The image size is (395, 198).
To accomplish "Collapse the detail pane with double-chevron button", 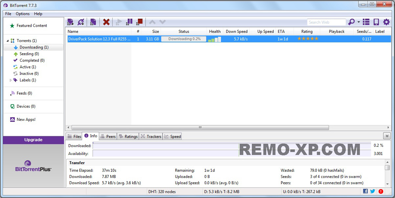I will coord(387,136).
